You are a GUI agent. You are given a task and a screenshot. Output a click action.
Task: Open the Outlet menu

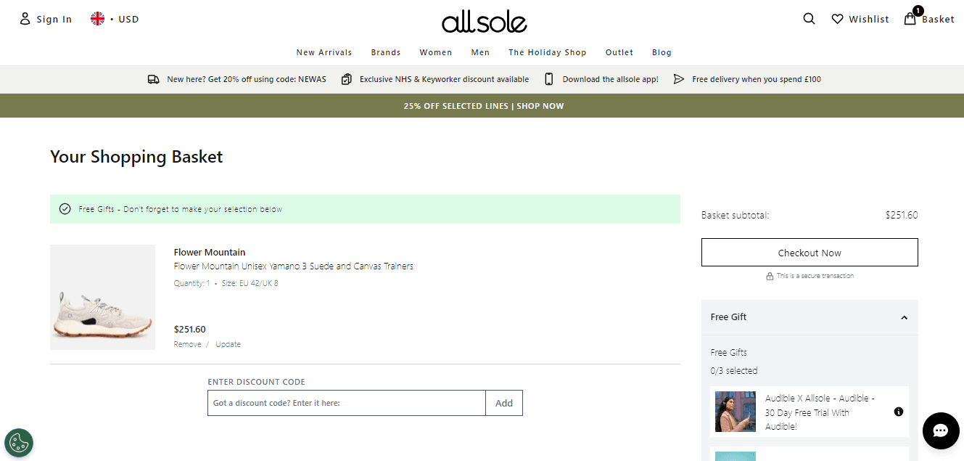pyautogui.click(x=619, y=52)
